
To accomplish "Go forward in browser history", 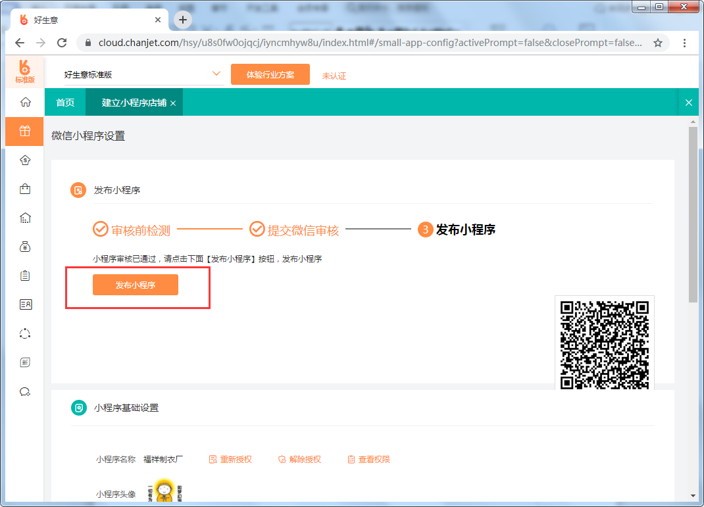I will tap(41, 43).
